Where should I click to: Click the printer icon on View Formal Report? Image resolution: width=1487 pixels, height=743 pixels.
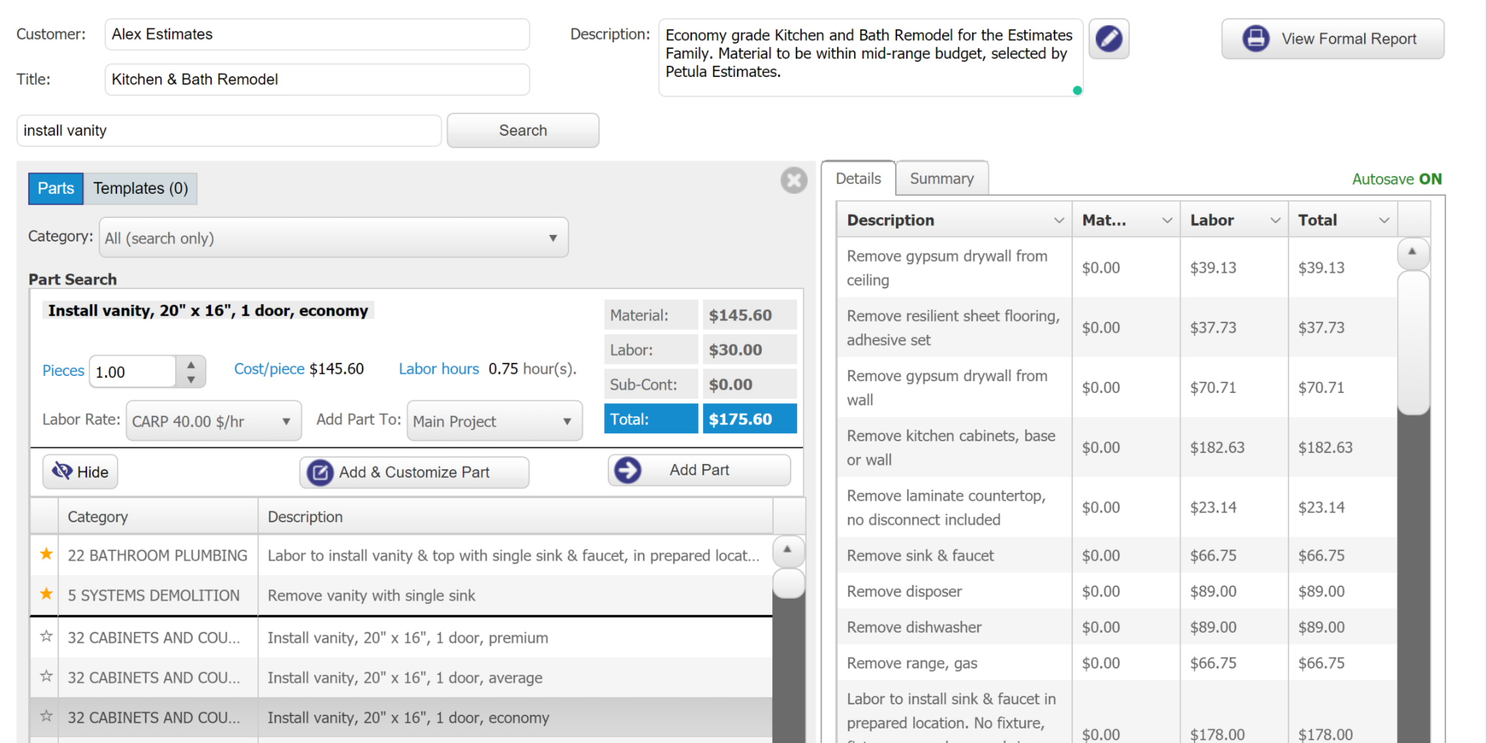tap(1255, 39)
